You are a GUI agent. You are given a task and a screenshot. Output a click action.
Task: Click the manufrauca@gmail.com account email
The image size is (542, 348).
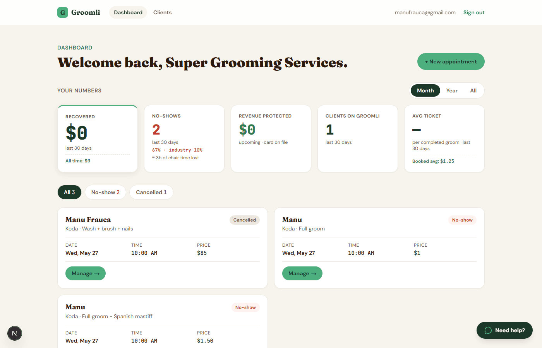tap(425, 12)
